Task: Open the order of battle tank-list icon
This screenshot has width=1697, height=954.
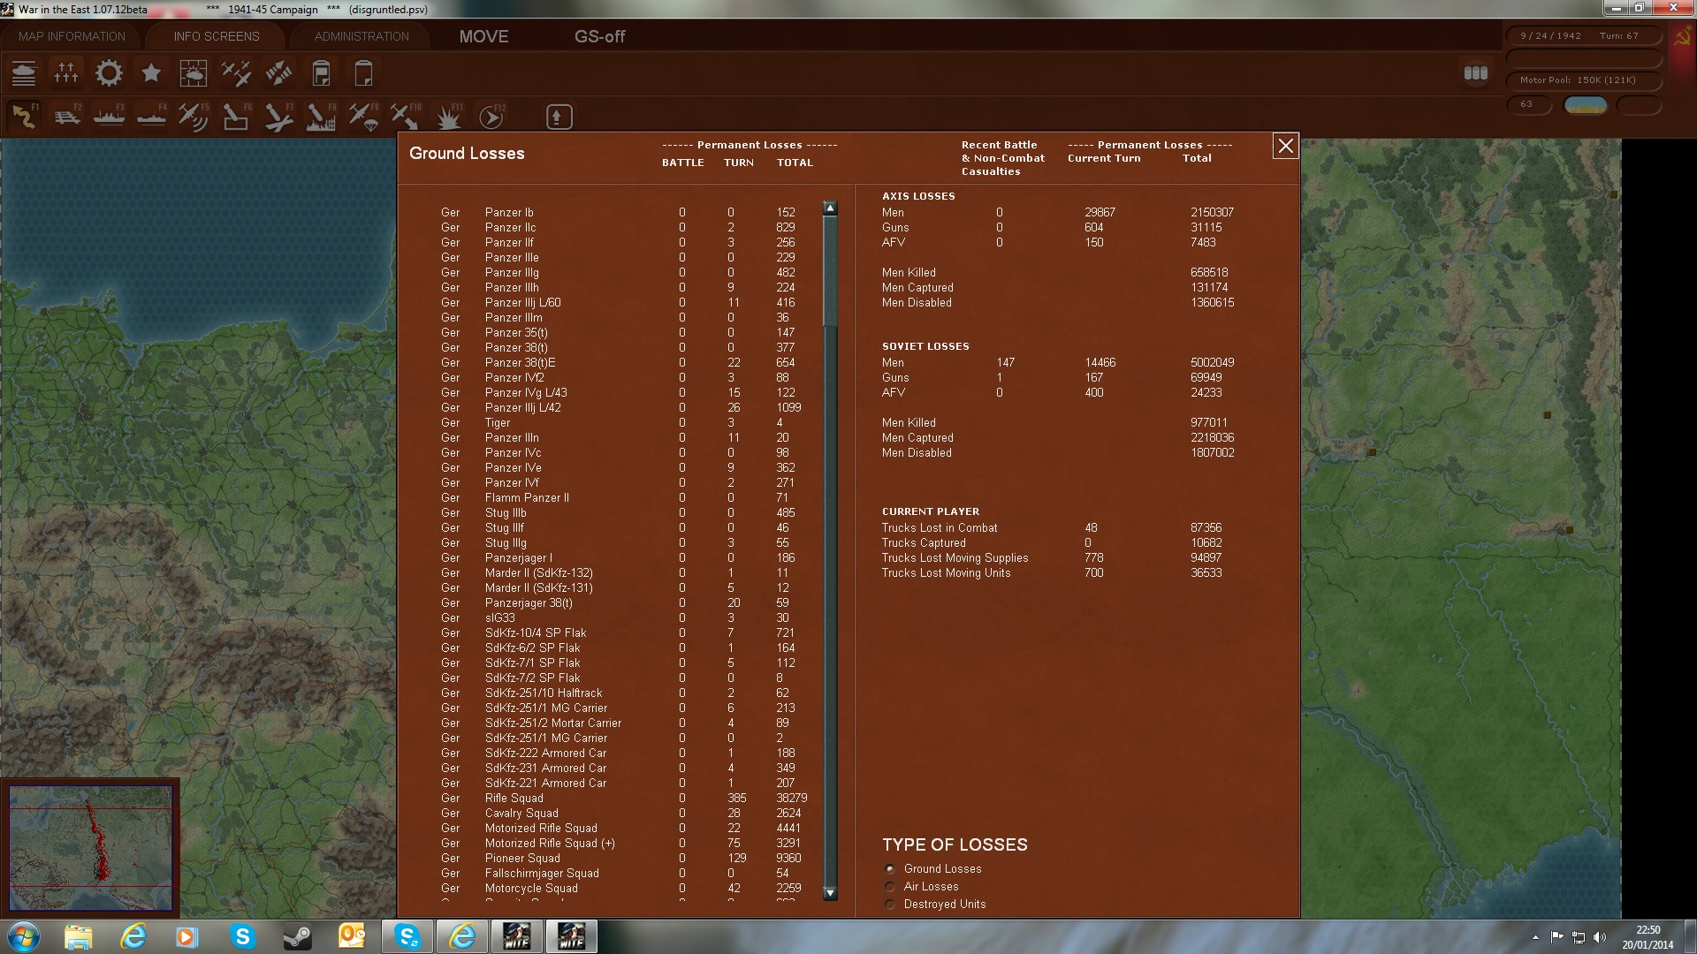Action: 24,73
